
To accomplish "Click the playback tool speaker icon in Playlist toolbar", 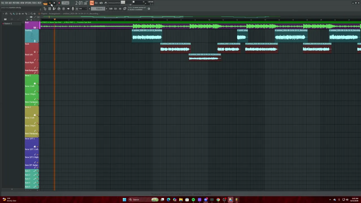I will click(35, 14).
